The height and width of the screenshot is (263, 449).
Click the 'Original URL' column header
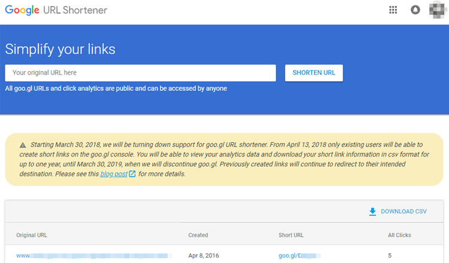pyautogui.click(x=32, y=236)
